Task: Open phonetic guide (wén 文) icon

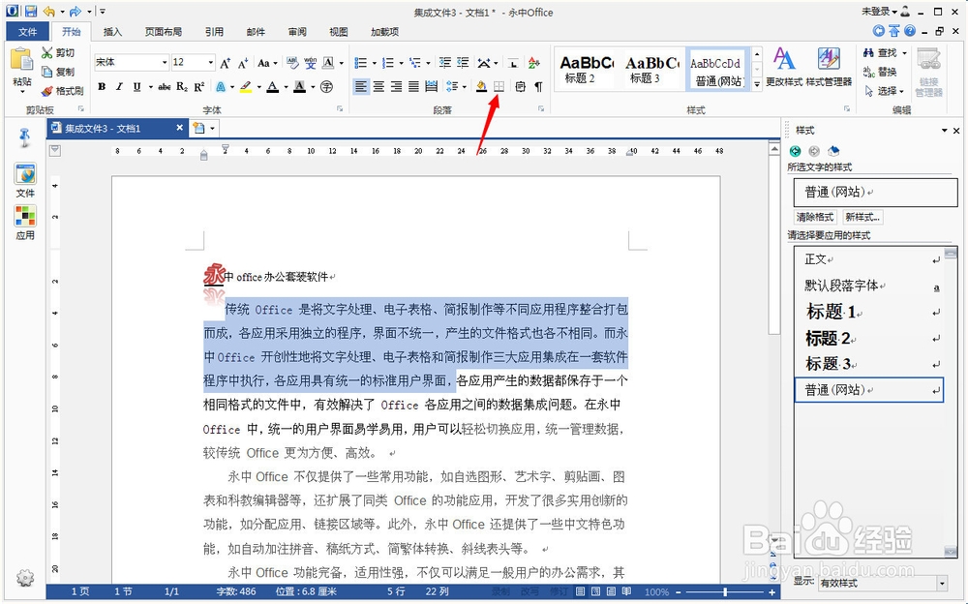Action: tap(310, 62)
